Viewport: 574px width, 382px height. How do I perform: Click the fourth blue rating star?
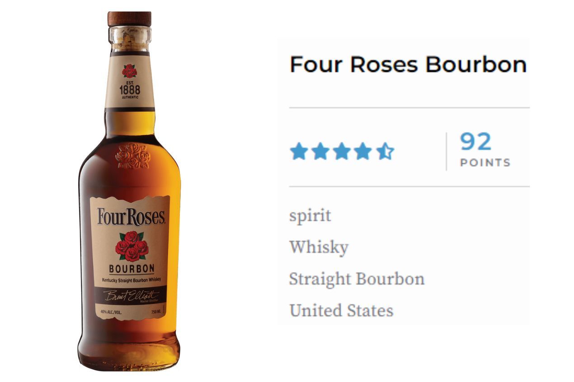pyautogui.click(x=363, y=151)
